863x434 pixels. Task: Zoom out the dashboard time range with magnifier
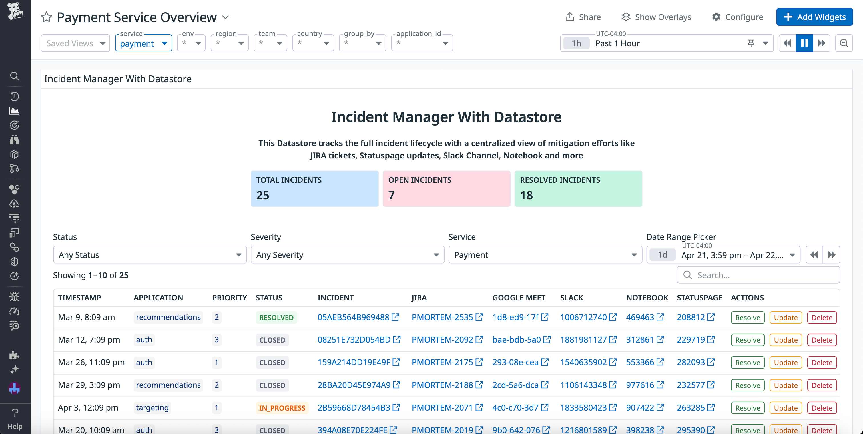click(x=844, y=43)
